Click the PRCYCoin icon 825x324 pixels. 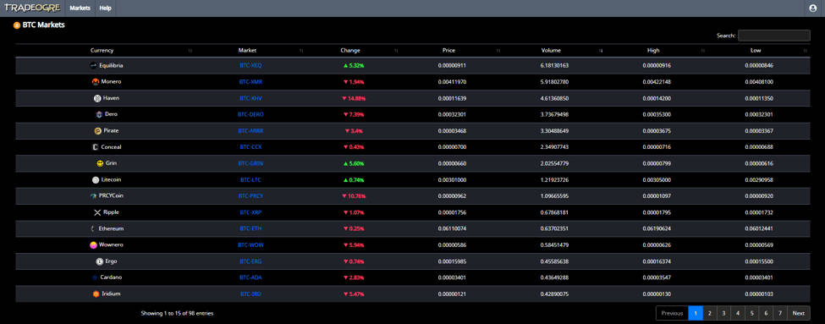93,195
